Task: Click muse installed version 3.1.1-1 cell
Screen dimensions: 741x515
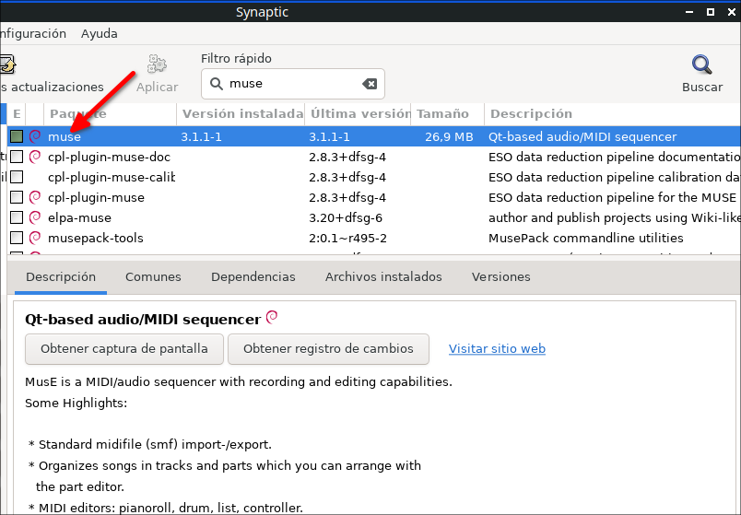Action: click(201, 137)
